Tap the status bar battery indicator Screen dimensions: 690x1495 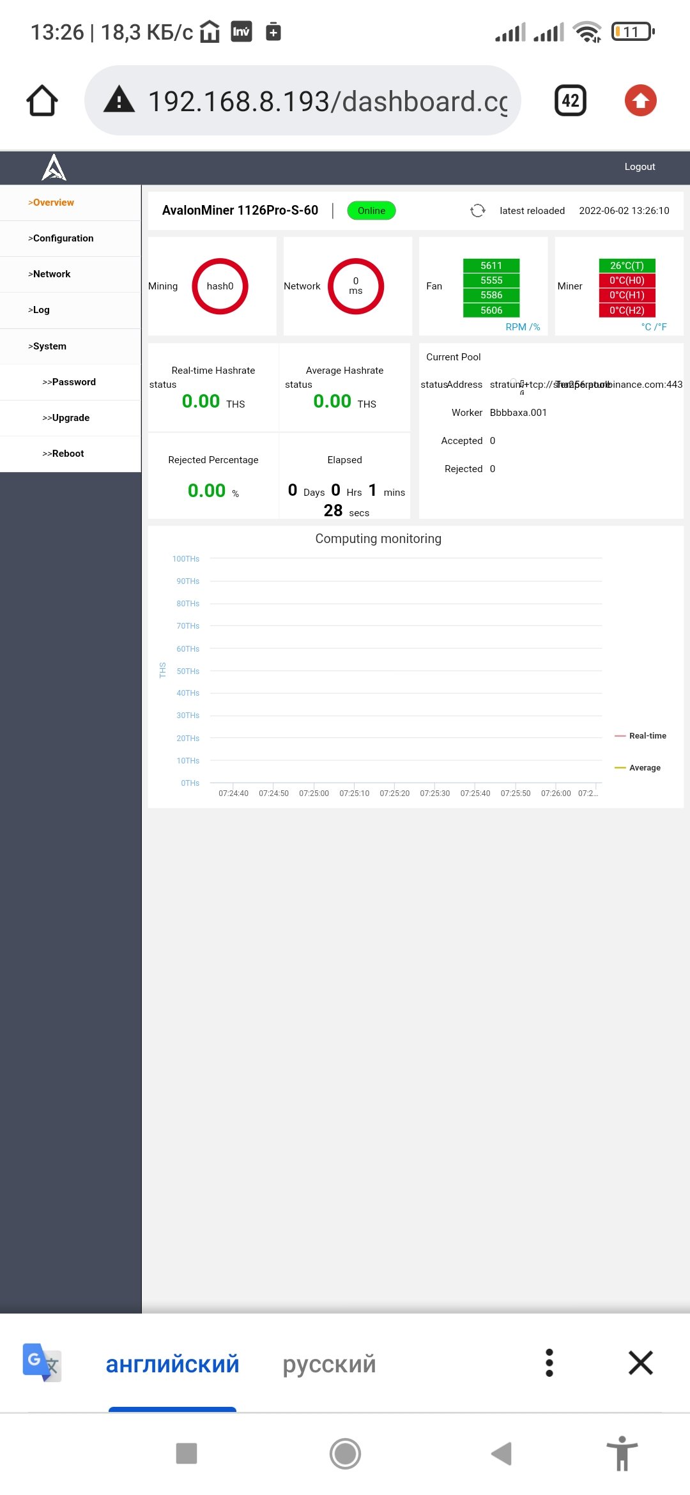coord(633,31)
